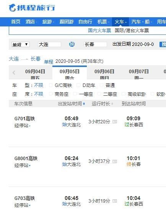Image resolution: width=166 pixels, height=221 pixels.
Task: Check the 普通 train filter
Action: pyautogui.click(x=101, y=85)
